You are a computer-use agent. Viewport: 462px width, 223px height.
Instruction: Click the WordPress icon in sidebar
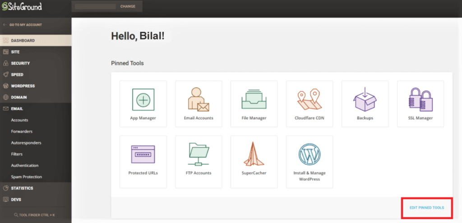pos(5,86)
